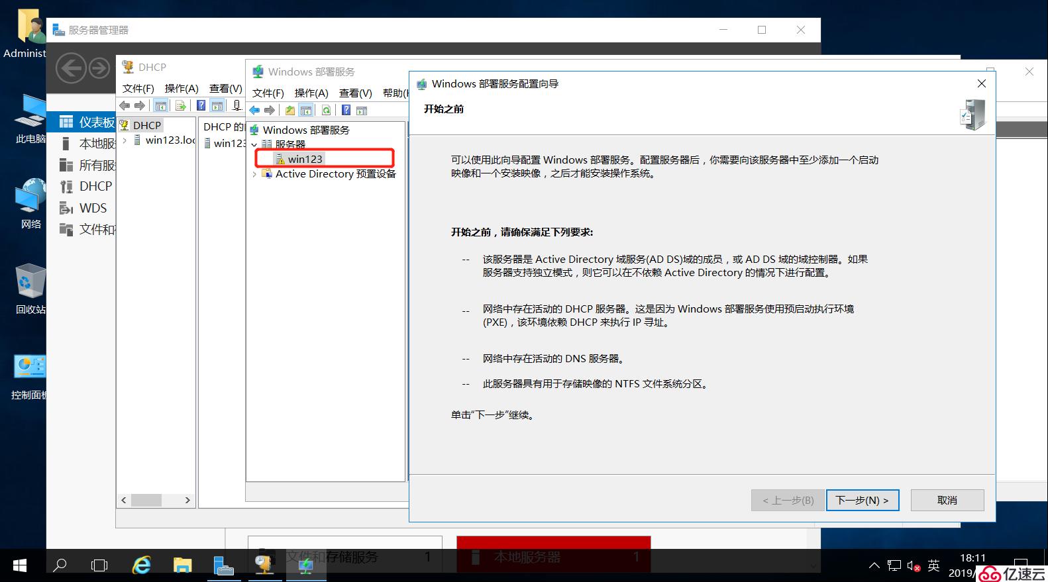1048x582 pixels.
Task: Open 操作(A) menu in WDS window
Action: pos(311,93)
